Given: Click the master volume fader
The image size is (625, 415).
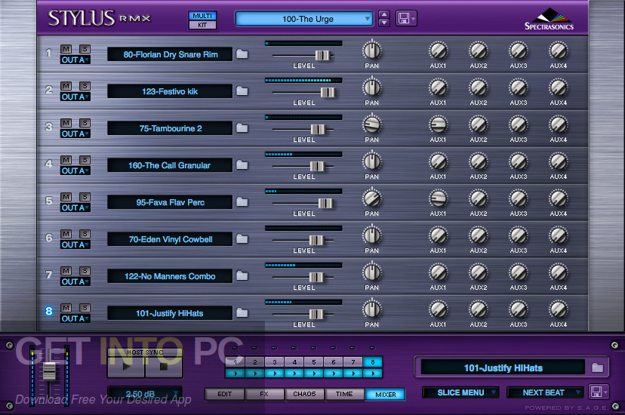Looking at the screenshot, I should pos(49,370).
